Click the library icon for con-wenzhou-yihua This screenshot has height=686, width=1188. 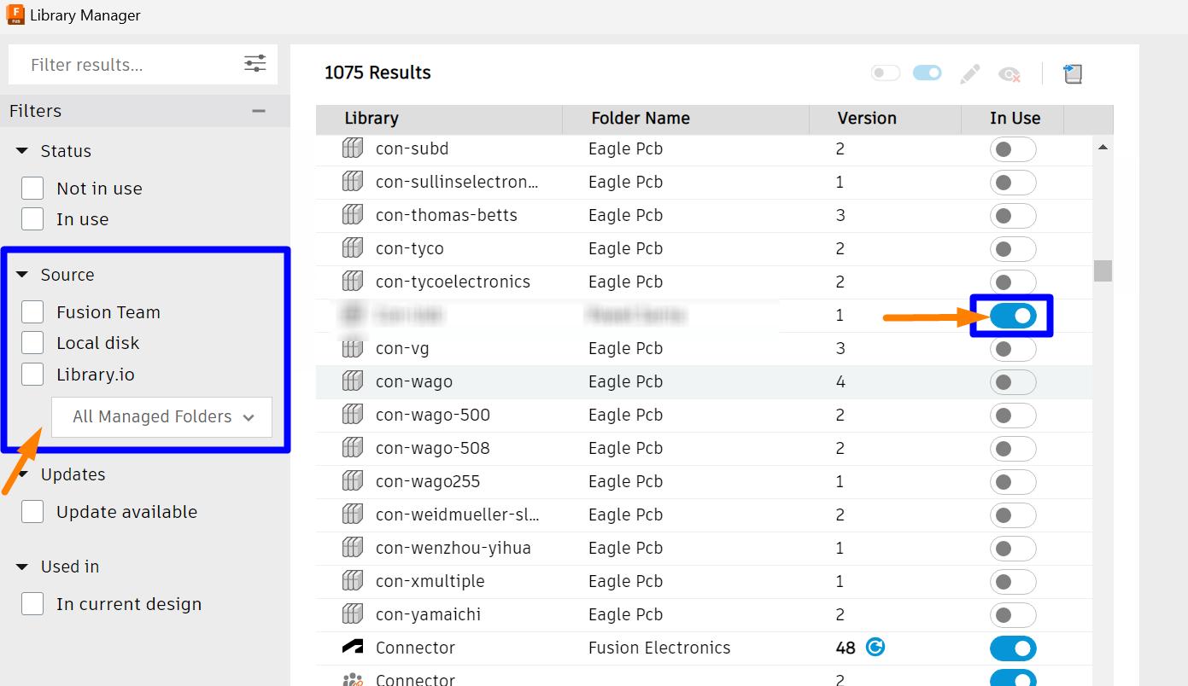point(352,548)
